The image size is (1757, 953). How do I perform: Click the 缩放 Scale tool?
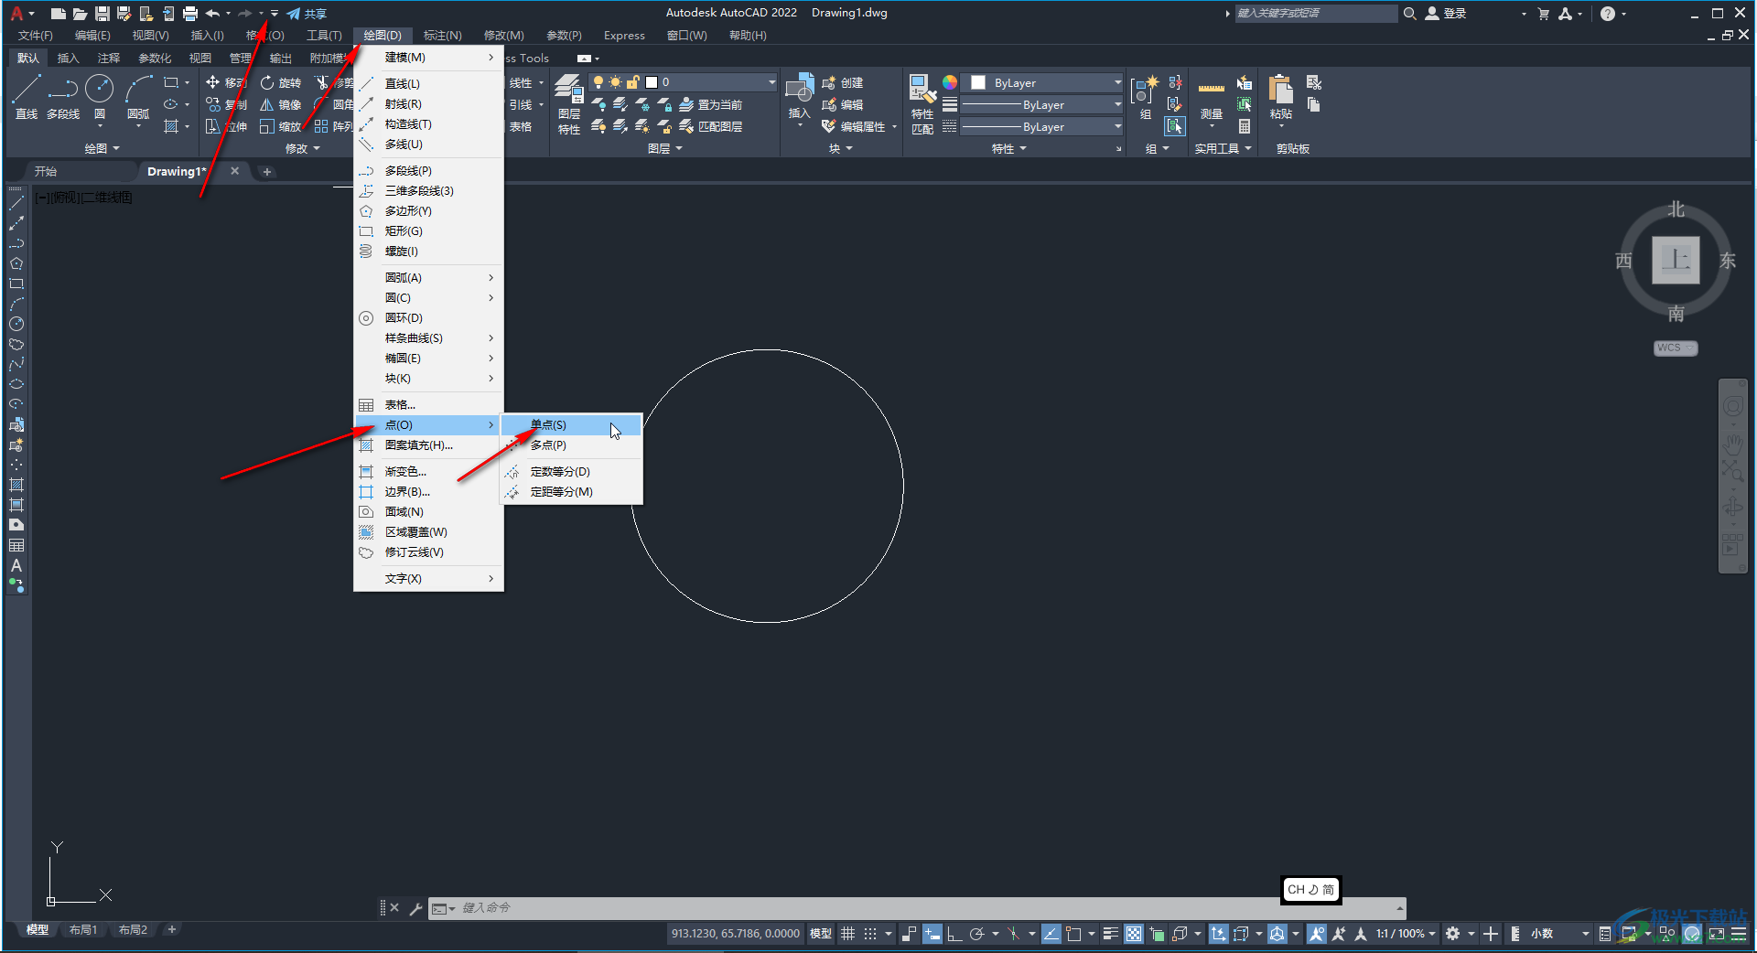pos(280,126)
